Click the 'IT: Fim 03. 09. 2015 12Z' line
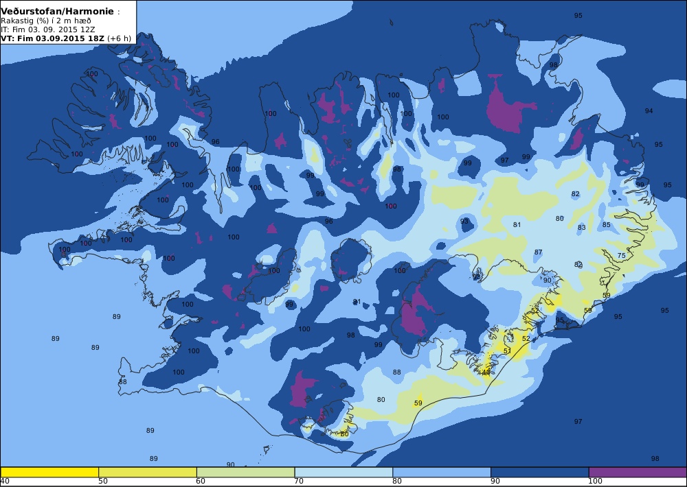The image size is (687, 487). pyautogui.click(x=47, y=29)
